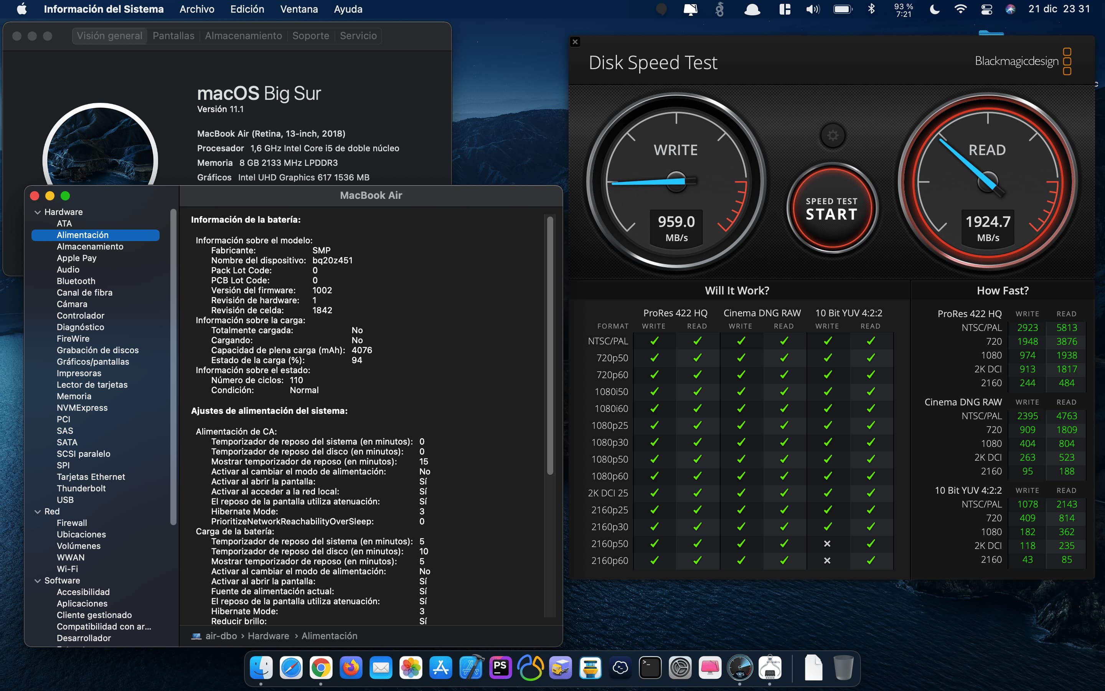Collapse the Software section chevron

click(x=38, y=581)
